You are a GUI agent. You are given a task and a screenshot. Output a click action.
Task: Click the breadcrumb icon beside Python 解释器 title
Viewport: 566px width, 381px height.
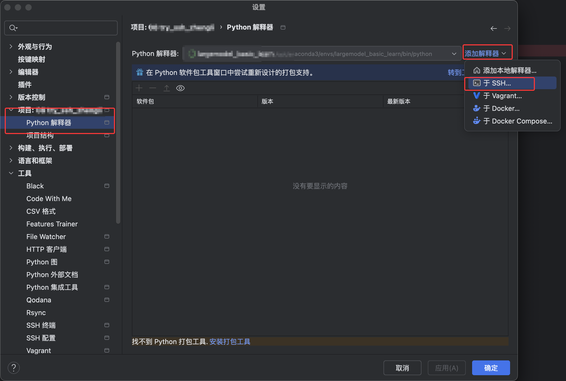pos(283,27)
